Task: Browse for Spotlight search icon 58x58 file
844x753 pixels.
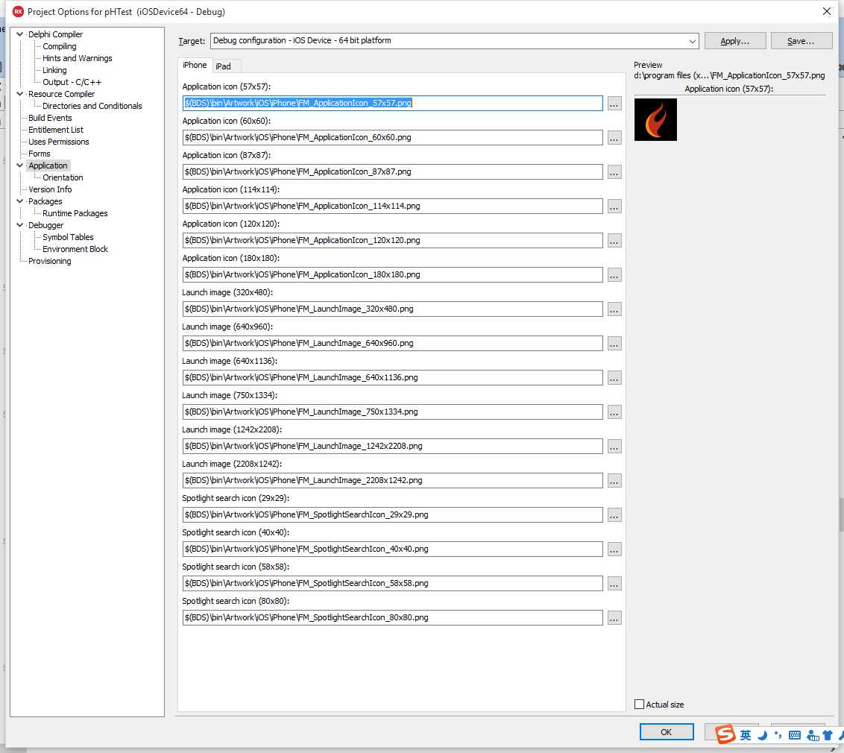Action: click(614, 584)
